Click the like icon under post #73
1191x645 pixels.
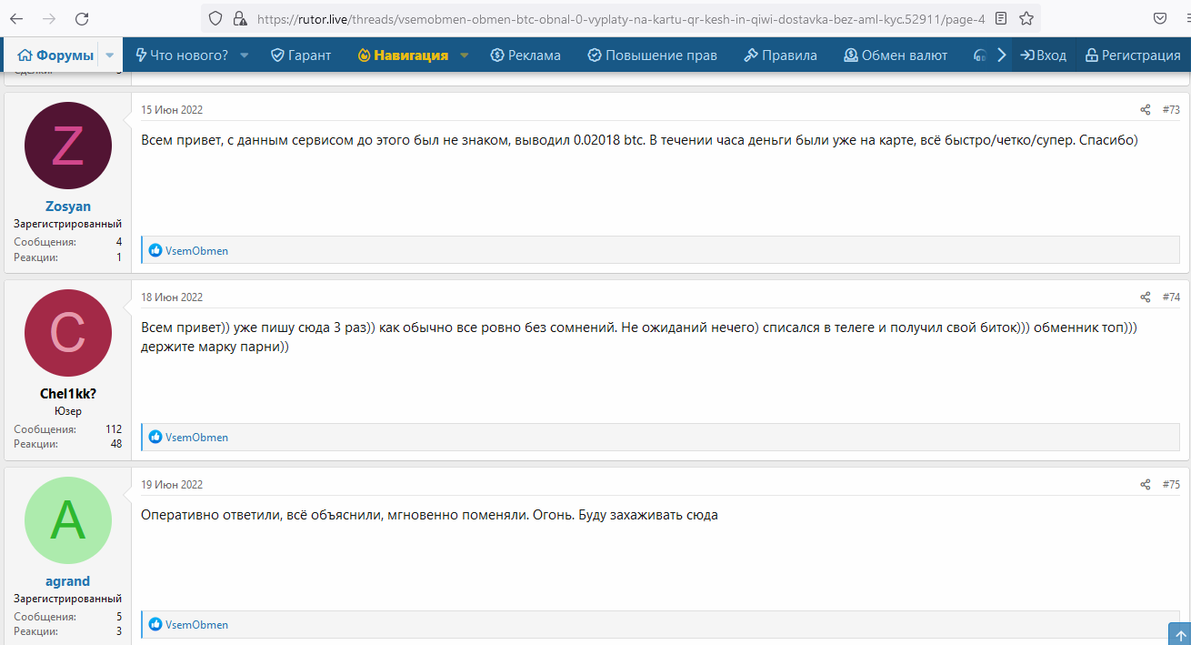(x=155, y=250)
